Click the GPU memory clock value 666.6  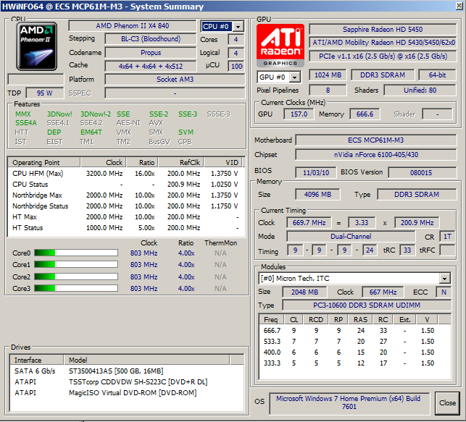click(365, 114)
